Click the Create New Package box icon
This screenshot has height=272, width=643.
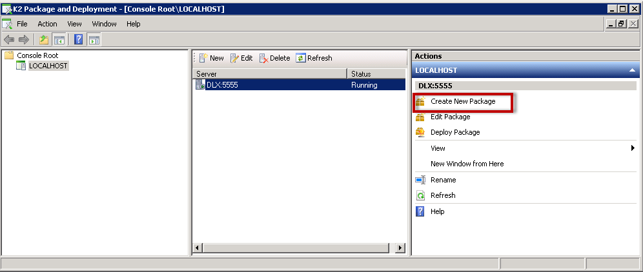click(420, 101)
